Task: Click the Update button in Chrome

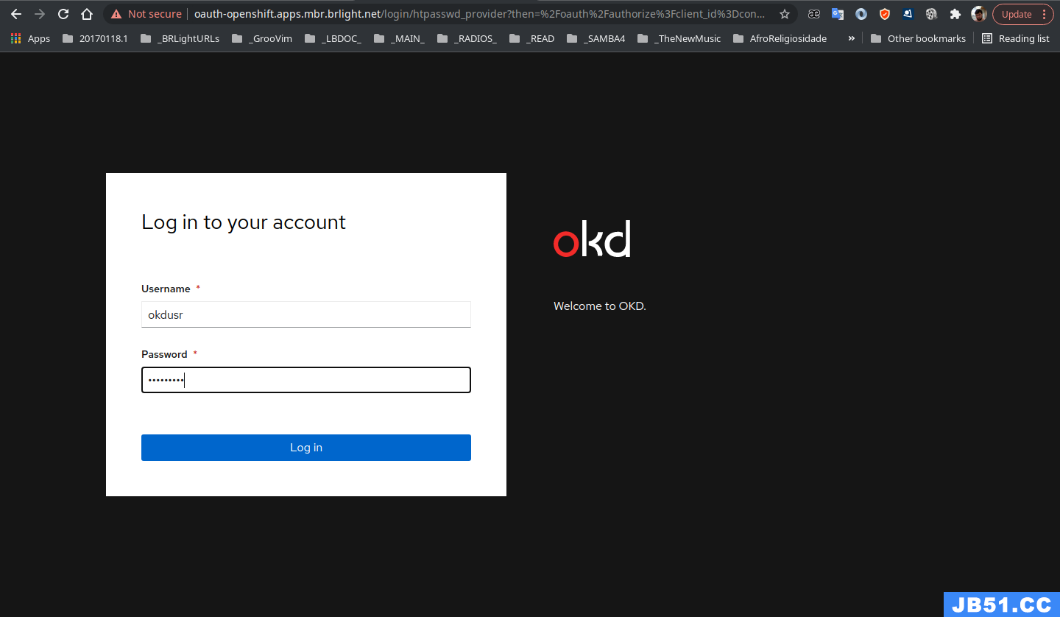Action: (1017, 14)
